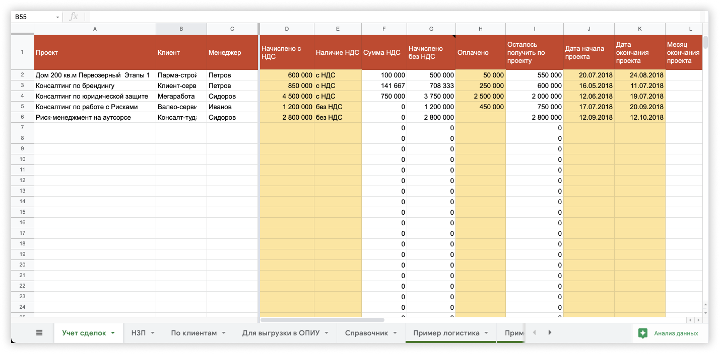
Task: Open the Name Box dropdown arrow
Action: 57,17
